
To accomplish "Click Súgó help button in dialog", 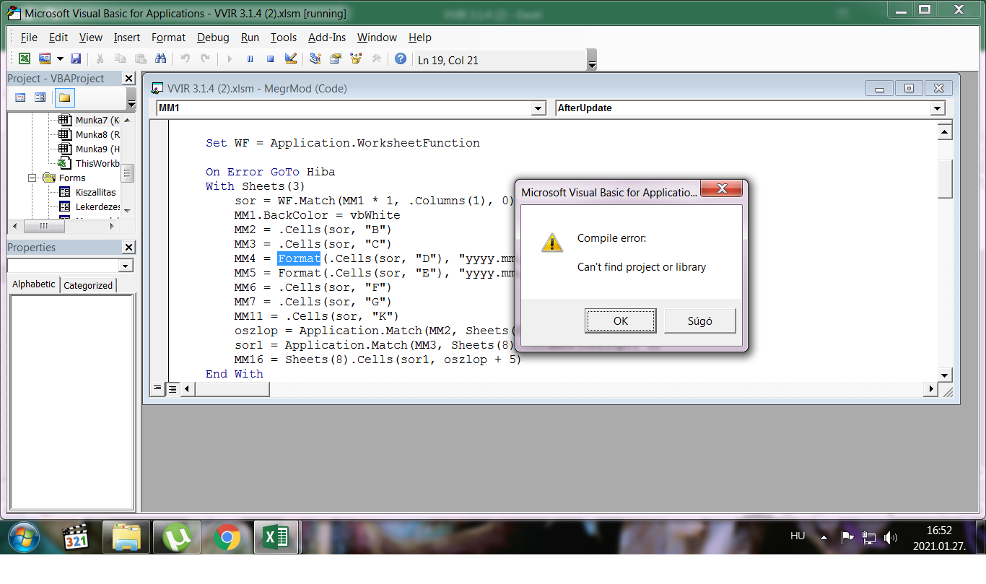I will (x=699, y=321).
